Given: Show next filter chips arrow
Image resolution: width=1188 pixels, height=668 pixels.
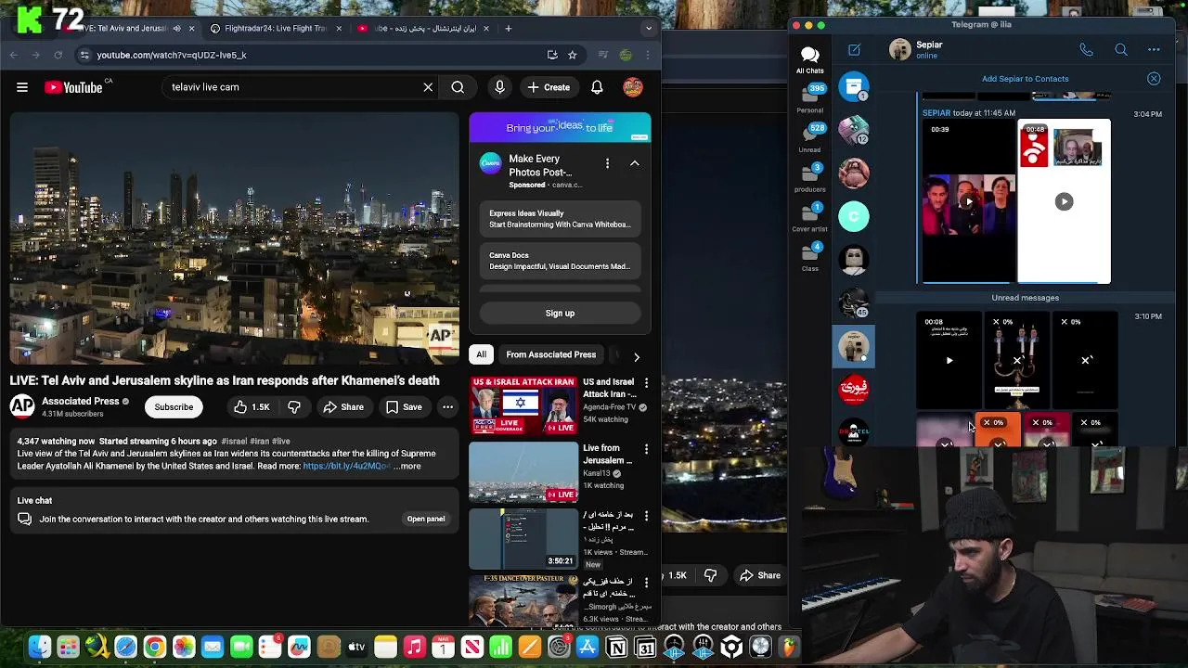Looking at the screenshot, I should pyautogui.click(x=636, y=356).
